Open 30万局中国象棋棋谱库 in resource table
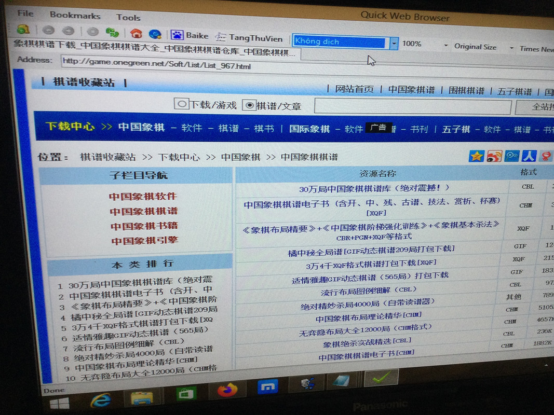This screenshot has height=415, width=554. coord(374,188)
